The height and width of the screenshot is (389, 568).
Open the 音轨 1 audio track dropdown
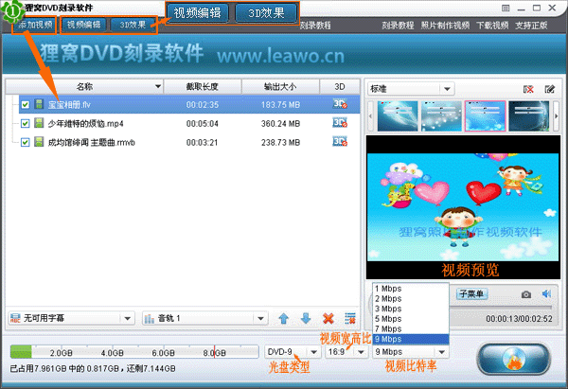(205, 318)
